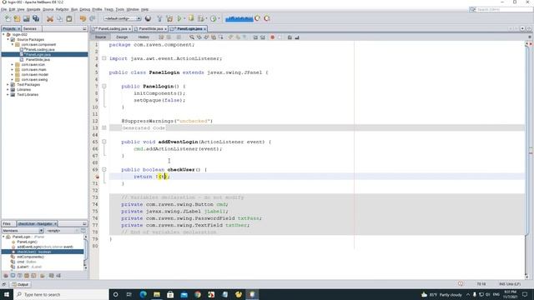Click the globe browser icon in toolbar

click(148, 18)
